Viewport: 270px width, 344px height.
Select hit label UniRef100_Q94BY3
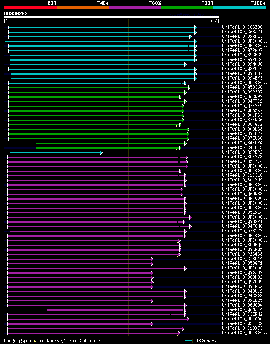coord(242,78)
